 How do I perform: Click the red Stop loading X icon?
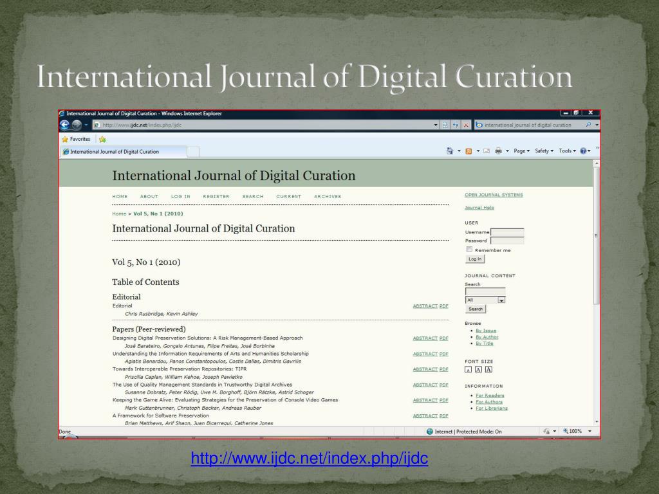coord(466,125)
